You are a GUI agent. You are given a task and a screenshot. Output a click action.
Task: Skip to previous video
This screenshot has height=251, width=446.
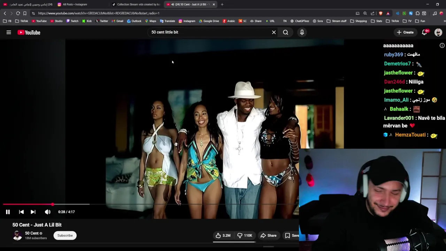pos(21,212)
